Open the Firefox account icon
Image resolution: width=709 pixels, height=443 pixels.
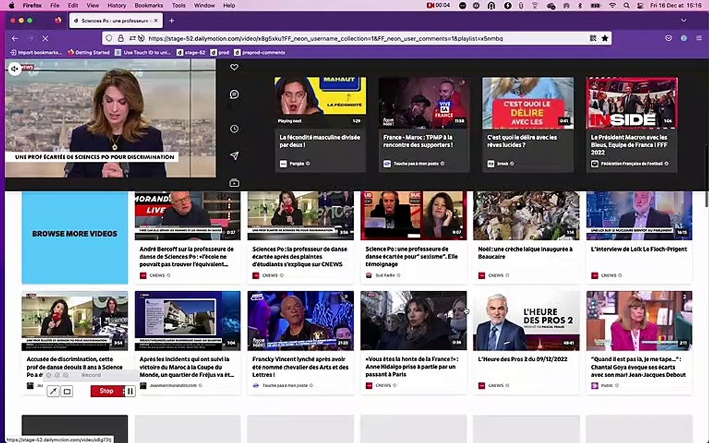684,38
